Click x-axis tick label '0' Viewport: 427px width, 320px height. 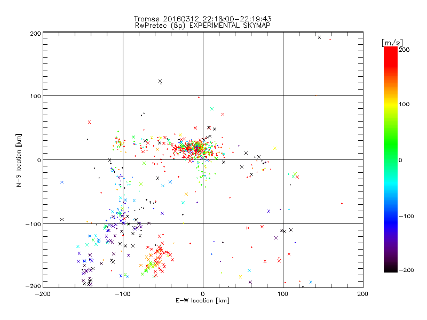click(203, 294)
